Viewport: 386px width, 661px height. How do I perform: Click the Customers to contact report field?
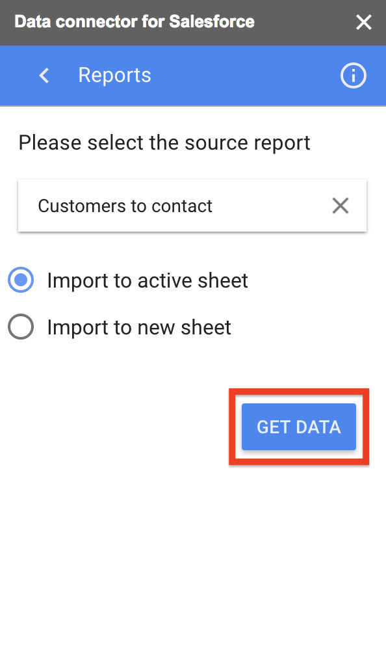pyautogui.click(x=192, y=206)
